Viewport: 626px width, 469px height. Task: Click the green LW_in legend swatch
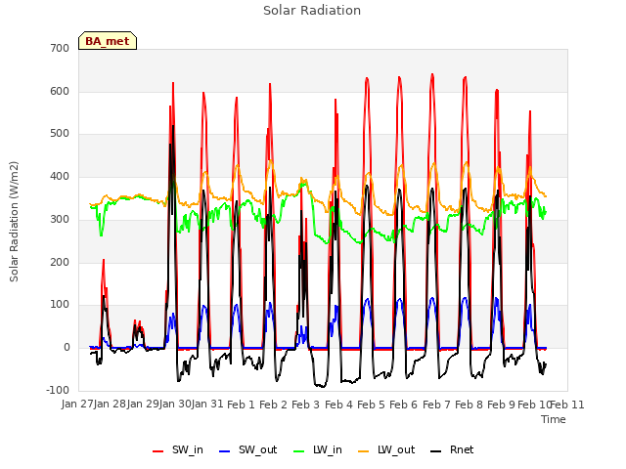point(299,451)
